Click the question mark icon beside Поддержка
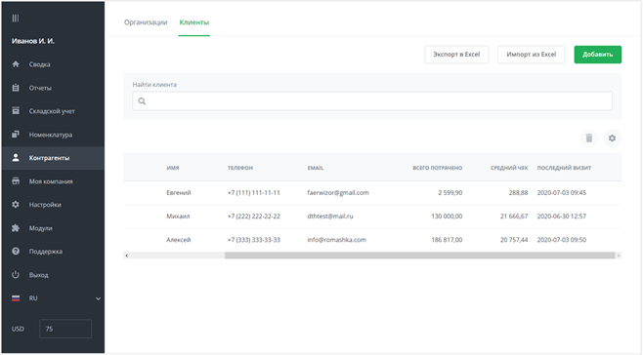643x355 pixels. [x=16, y=252]
